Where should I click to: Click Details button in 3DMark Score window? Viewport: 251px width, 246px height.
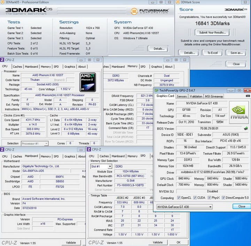[189, 53]
